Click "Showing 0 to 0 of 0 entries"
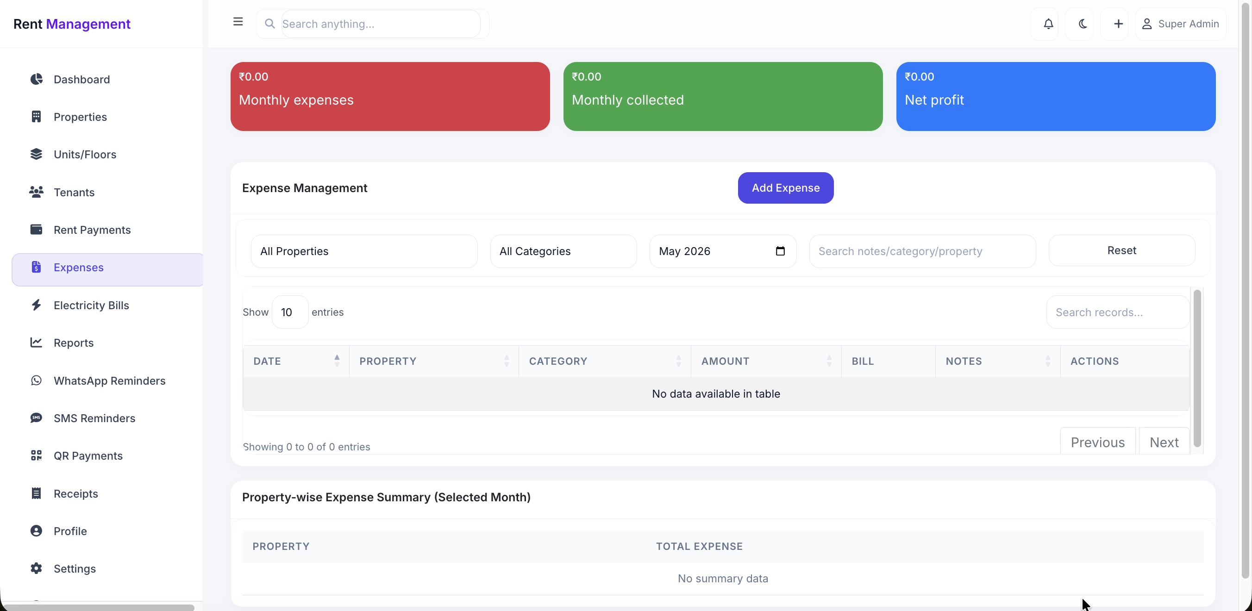The image size is (1252, 611). tap(306, 446)
